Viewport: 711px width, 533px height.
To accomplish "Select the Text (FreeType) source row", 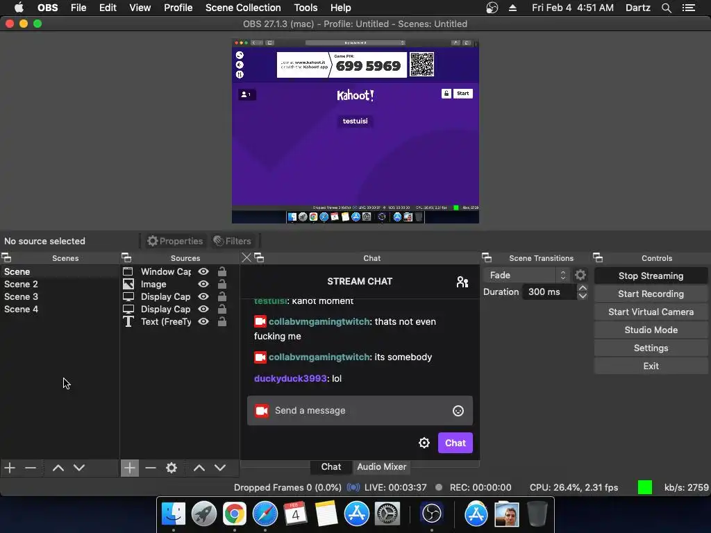I will 179,321.
